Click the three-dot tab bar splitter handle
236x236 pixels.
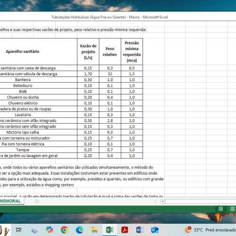pyautogui.click(x=155, y=201)
